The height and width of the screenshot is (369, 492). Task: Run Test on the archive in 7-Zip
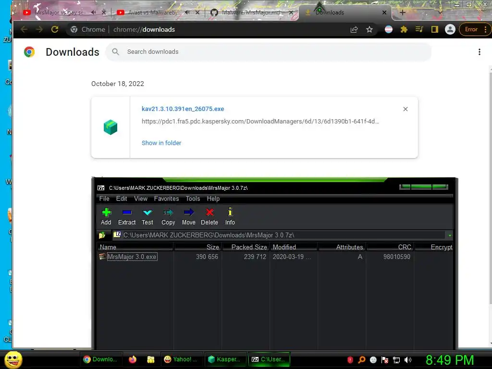tap(147, 217)
